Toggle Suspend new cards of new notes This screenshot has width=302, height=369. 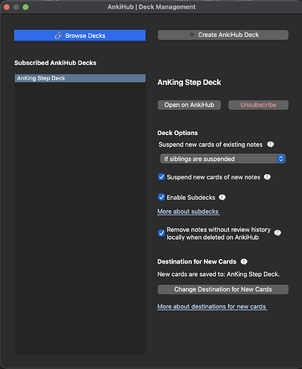pyautogui.click(x=162, y=177)
